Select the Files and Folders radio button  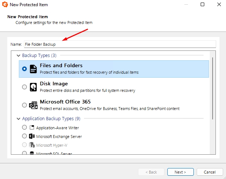point(24,69)
